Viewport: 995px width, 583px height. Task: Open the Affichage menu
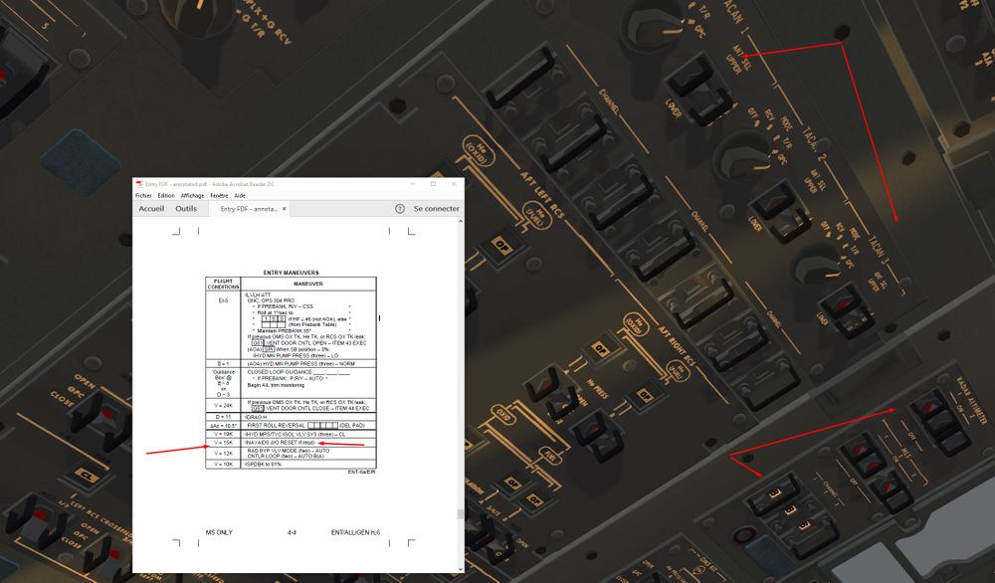[192, 195]
